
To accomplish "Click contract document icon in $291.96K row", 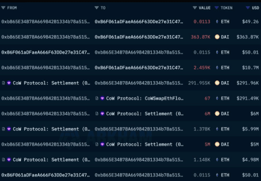I will pyautogui.click(x=3, y=83).
